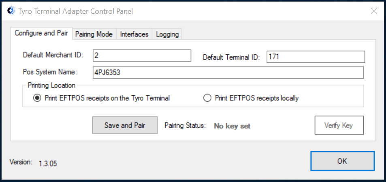Click the Pos System Name label
The image size is (386, 182).
[50, 72]
